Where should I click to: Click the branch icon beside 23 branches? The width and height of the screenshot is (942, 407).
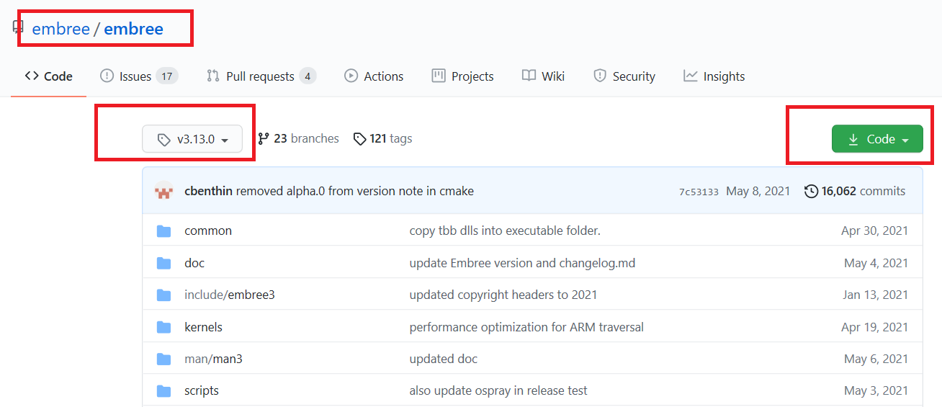pyautogui.click(x=264, y=139)
